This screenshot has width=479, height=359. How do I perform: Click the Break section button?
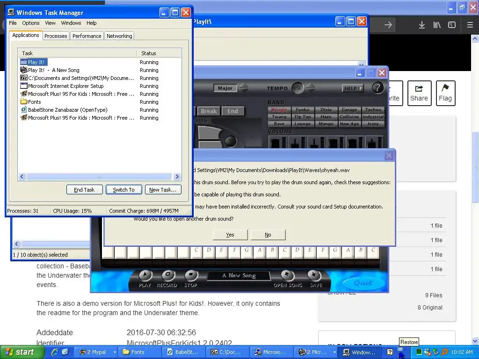click(209, 111)
